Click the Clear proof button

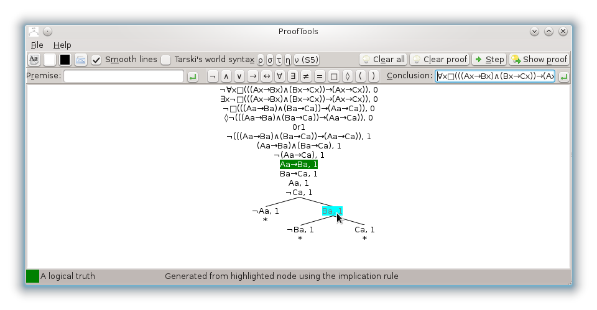tap(440, 60)
